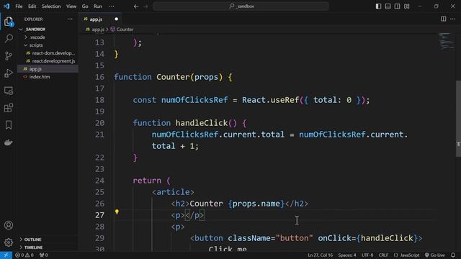Click the ports forwarded status item
The image size is (461, 259).
point(43,255)
